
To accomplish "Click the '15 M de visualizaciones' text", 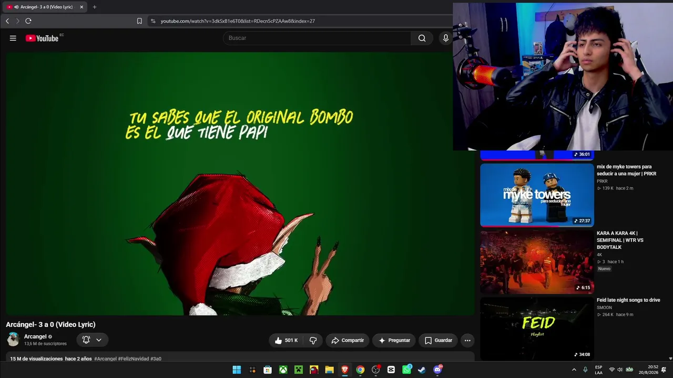I will [x=36, y=359].
